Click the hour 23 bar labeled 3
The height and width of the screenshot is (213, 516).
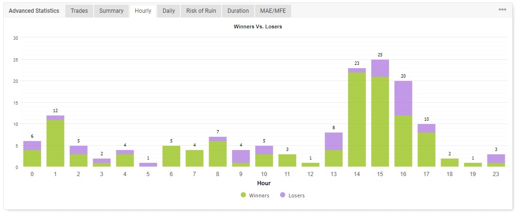(496, 160)
